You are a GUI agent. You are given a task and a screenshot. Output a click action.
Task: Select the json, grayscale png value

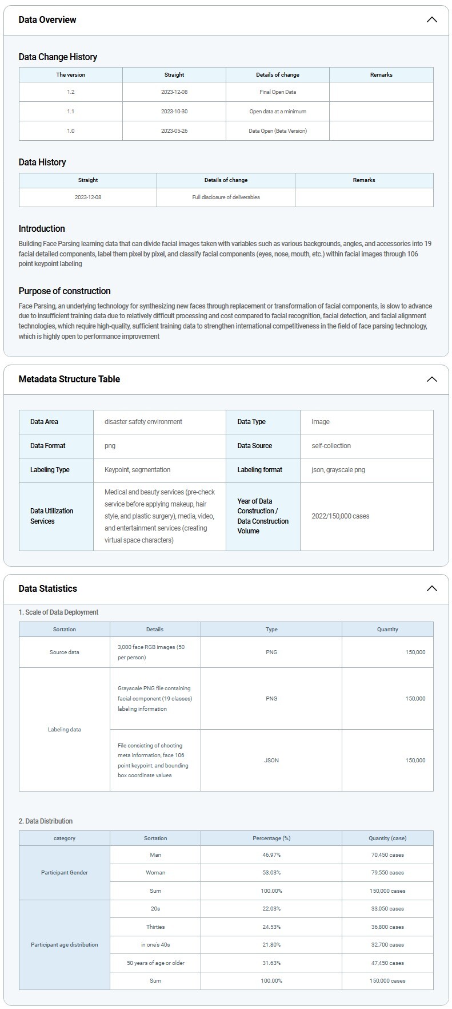338,470
